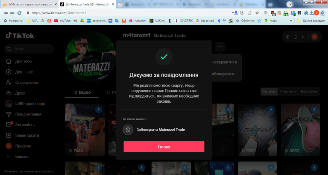
Task: Click the BTC price extension icon
Action: coord(286,13)
